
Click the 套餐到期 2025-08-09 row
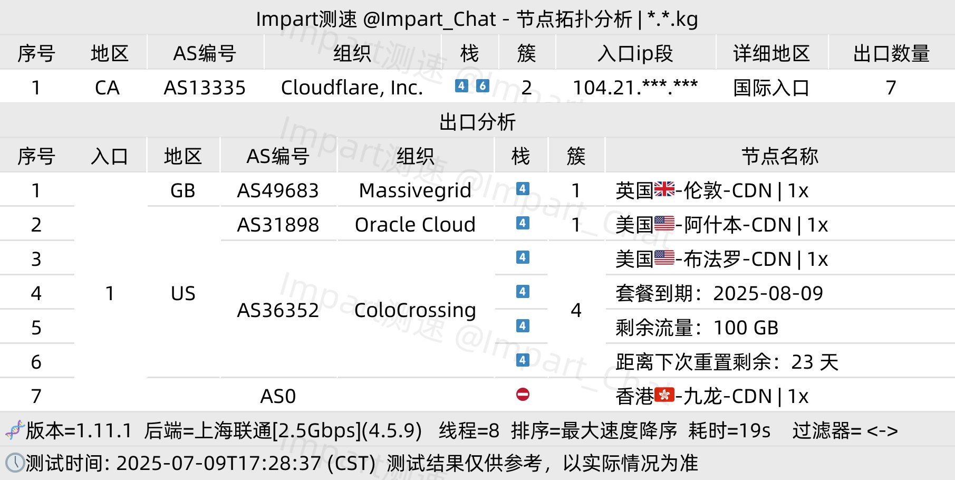point(719,293)
